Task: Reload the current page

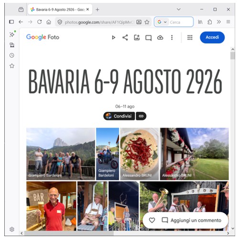Action: (x=40, y=22)
